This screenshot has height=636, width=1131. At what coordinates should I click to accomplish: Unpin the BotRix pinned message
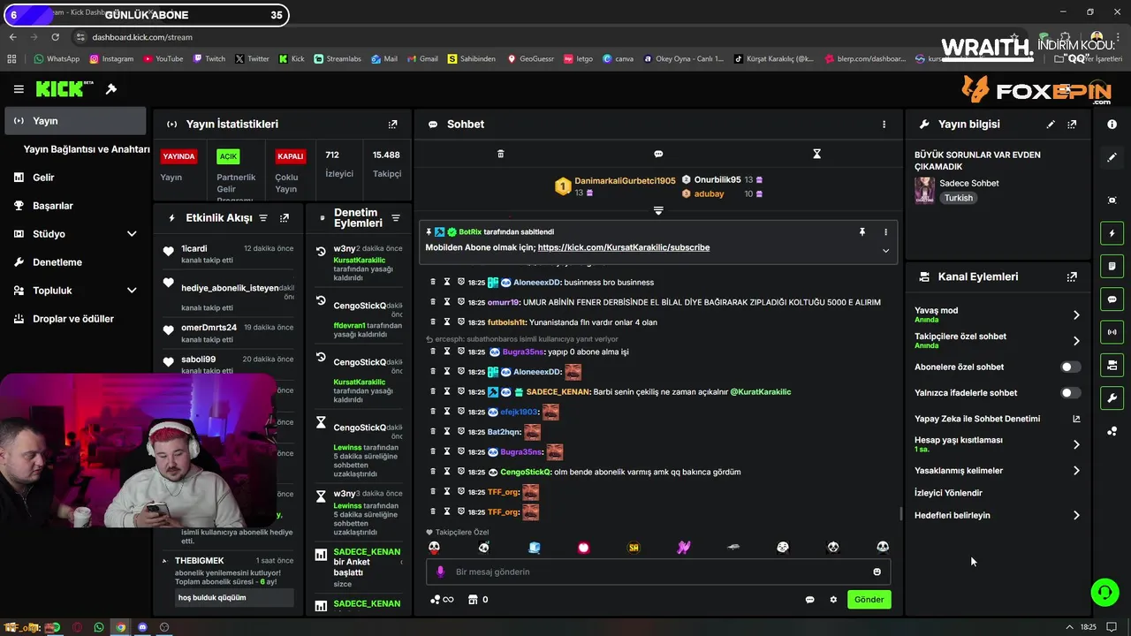pos(862,231)
